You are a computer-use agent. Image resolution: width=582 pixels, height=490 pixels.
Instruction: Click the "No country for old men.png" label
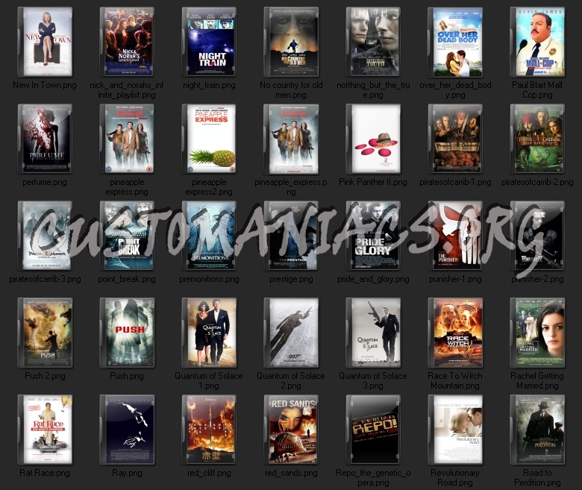(x=291, y=89)
